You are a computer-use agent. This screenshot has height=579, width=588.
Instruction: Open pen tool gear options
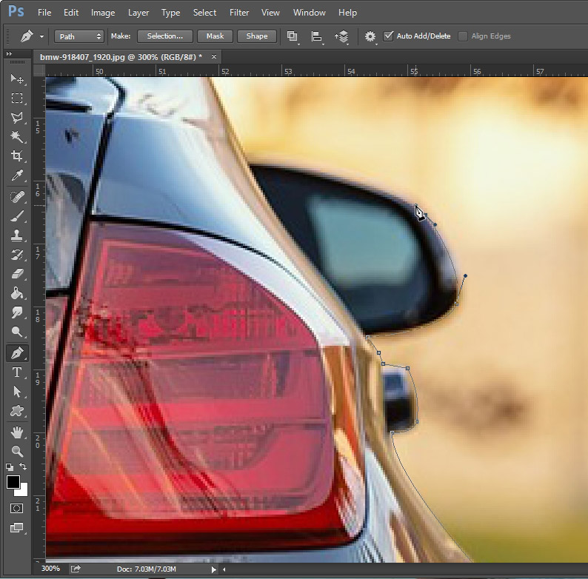click(x=370, y=36)
